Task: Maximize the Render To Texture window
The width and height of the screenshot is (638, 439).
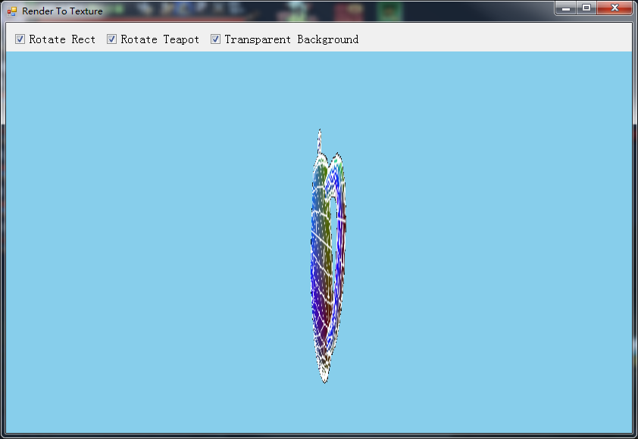Action: [586, 8]
